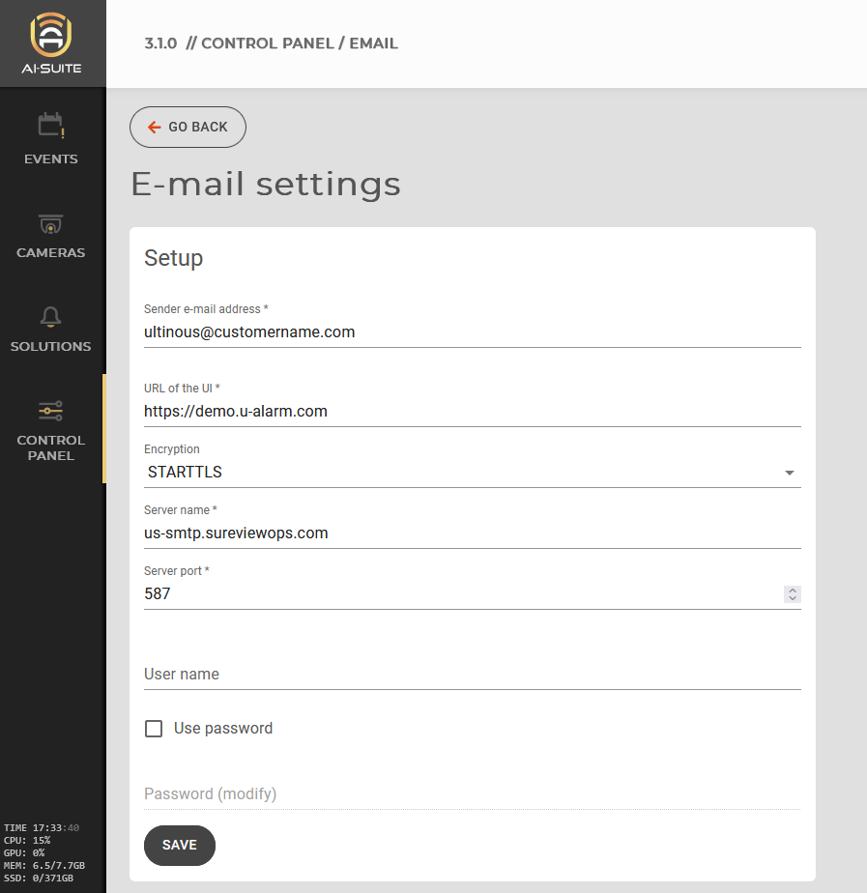Click the breadcrumb 'CONTROL PANEL / EMAIL'
The image size is (867, 893).
point(300,43)
